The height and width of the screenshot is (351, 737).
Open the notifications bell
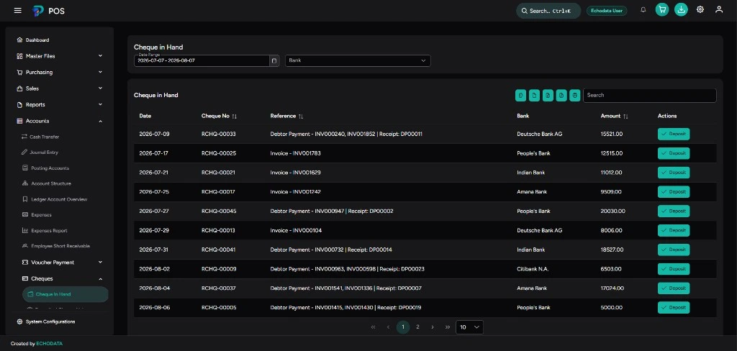[643, 9]
